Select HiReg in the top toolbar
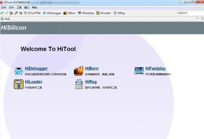The image size is (204, 139). (x=119, y=13)
